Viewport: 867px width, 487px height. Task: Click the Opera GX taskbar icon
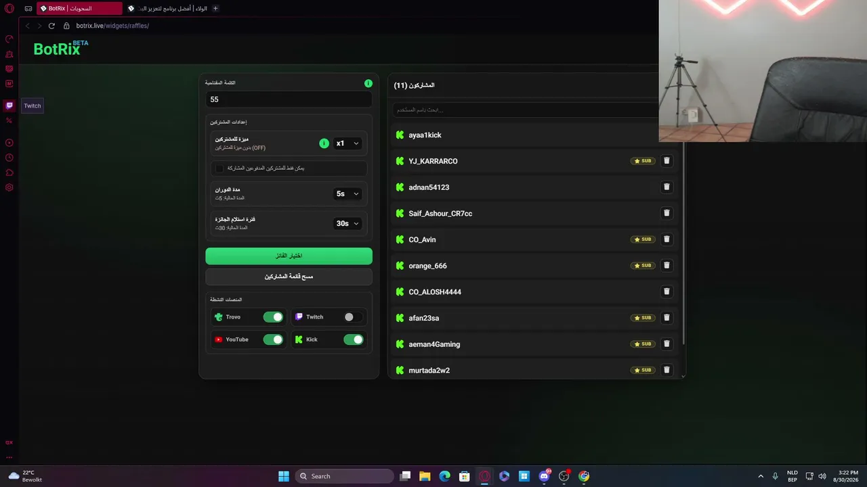pos(484,476)
